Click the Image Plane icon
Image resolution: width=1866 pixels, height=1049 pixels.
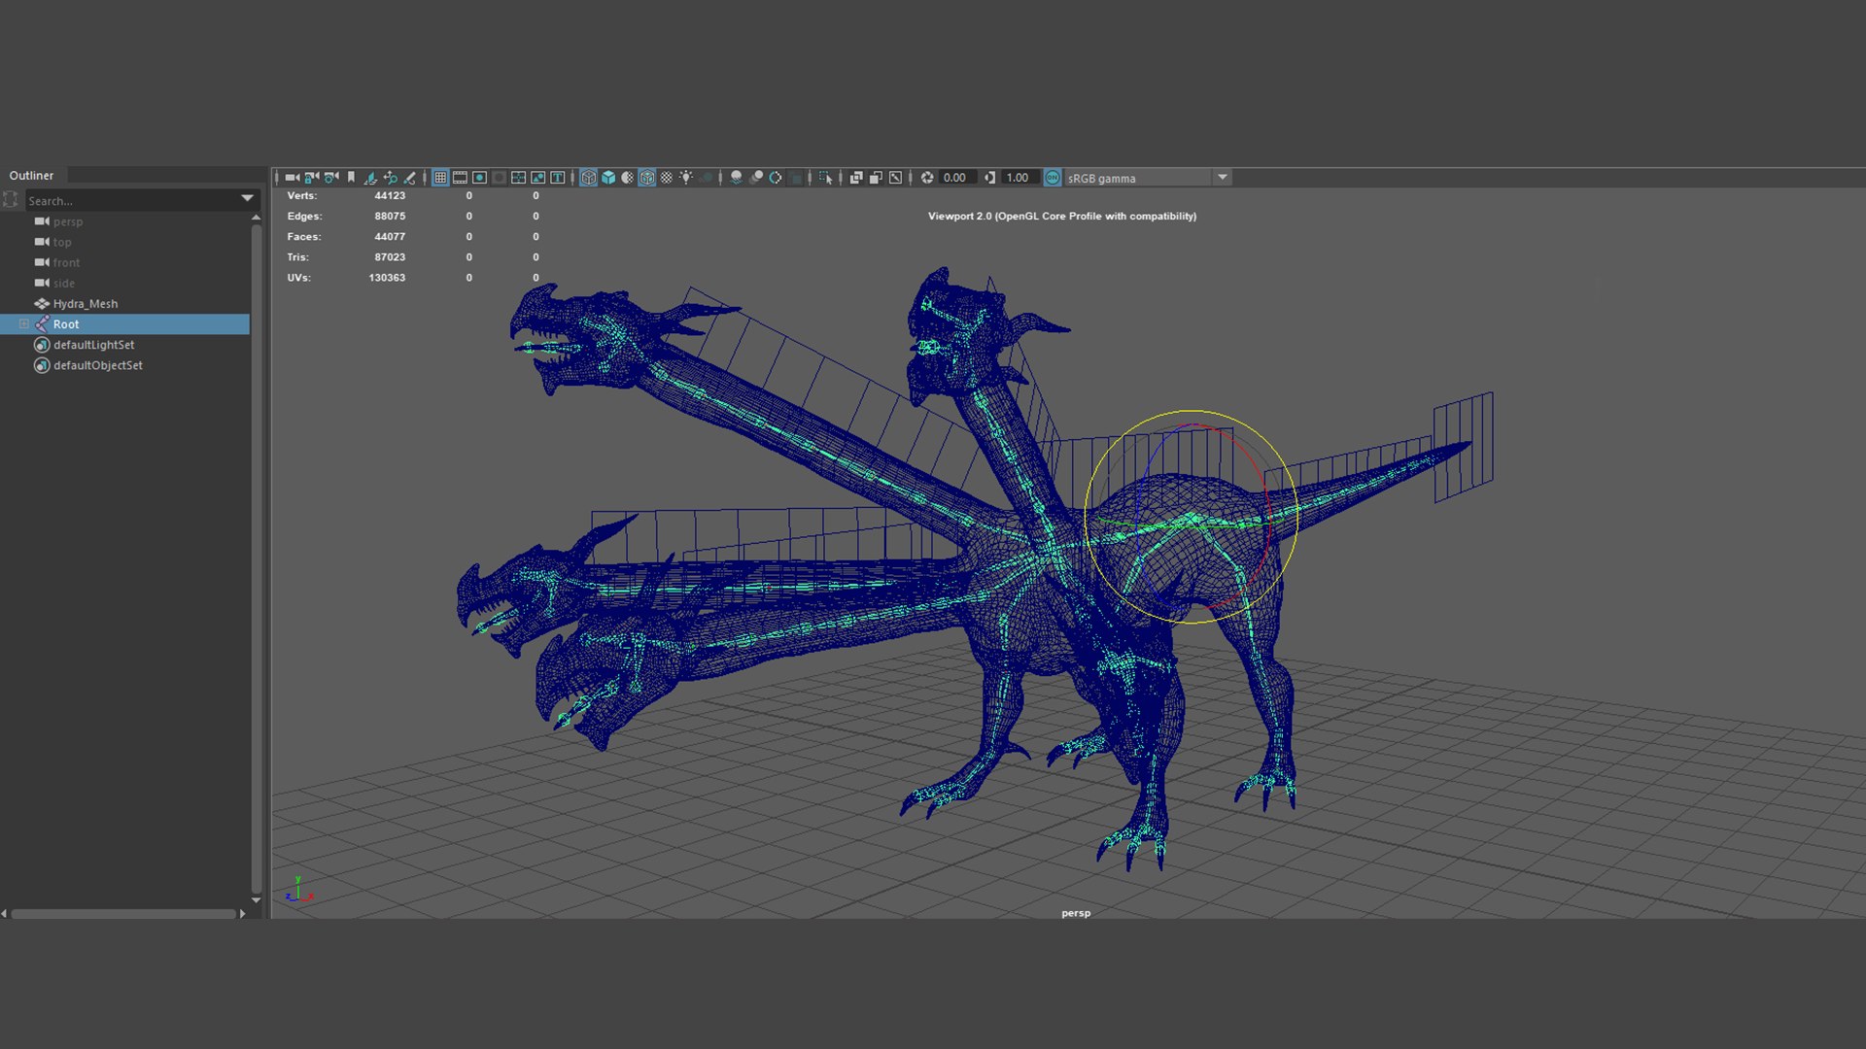point(370,178)
